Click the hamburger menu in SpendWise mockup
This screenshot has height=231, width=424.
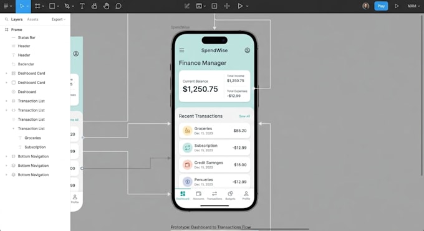181,50
